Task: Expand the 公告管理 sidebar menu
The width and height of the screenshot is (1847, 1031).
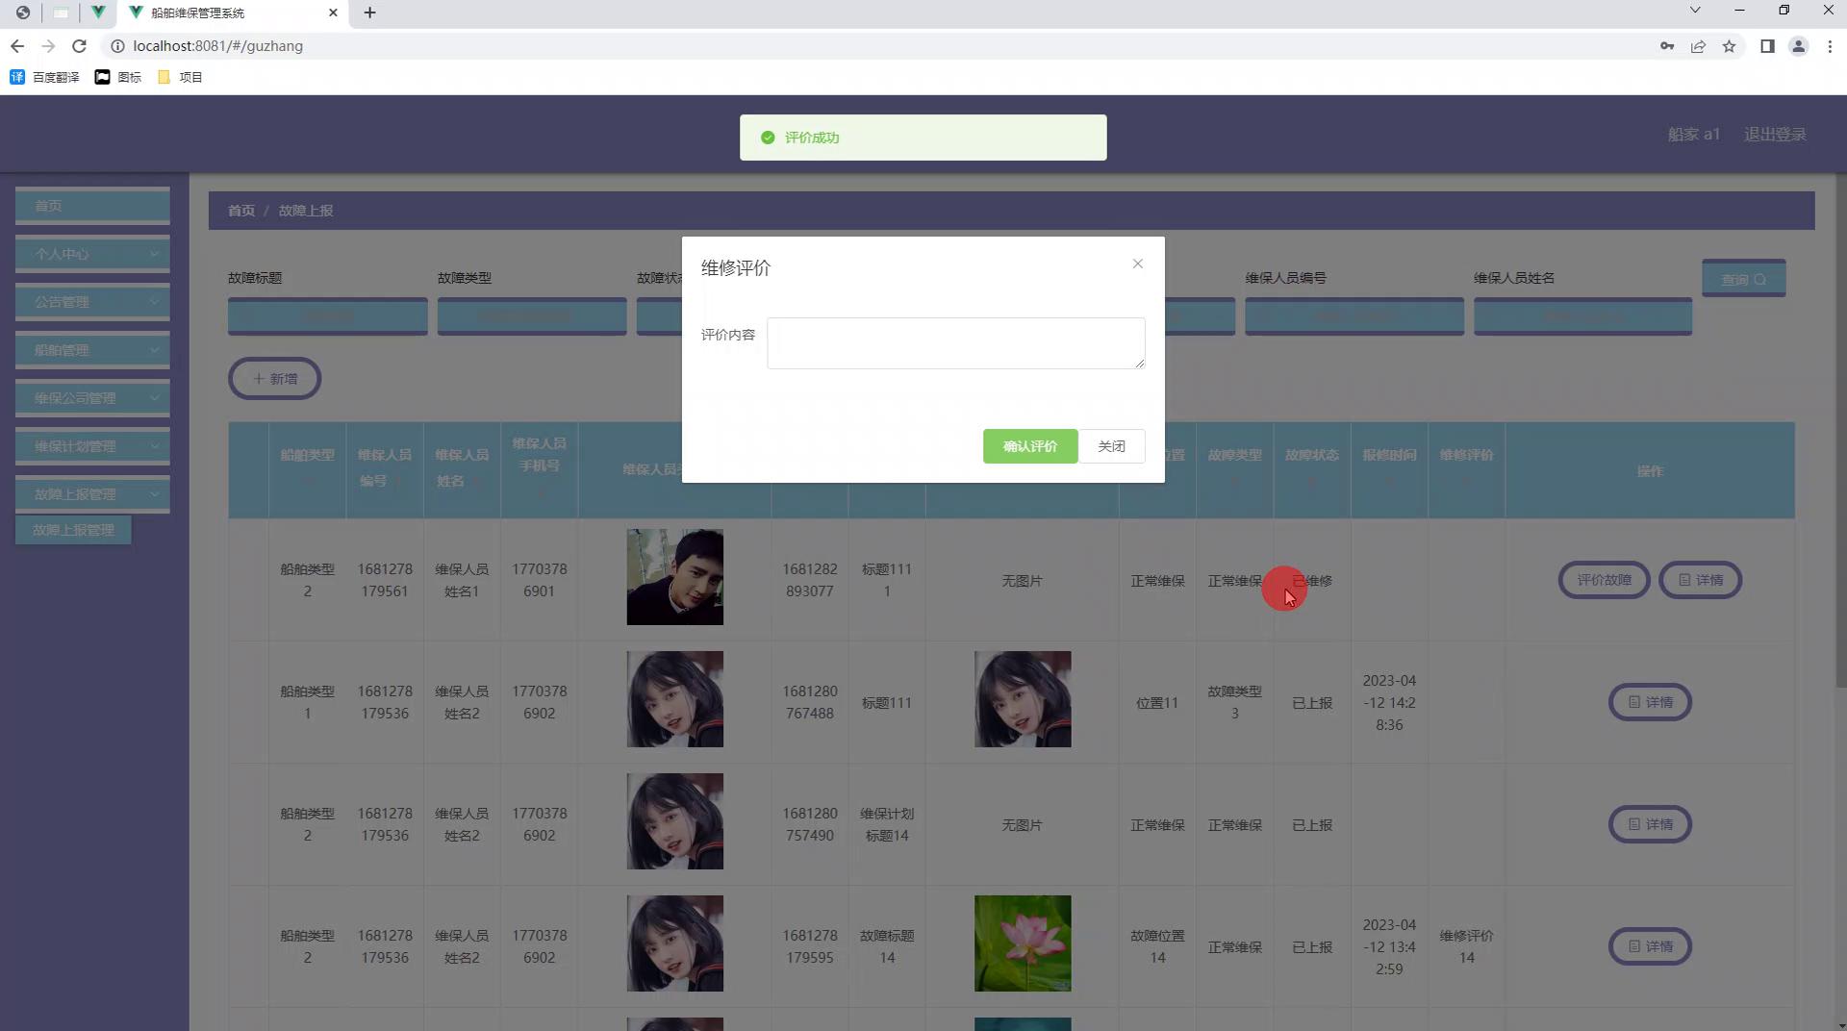Action: [92, 302]
